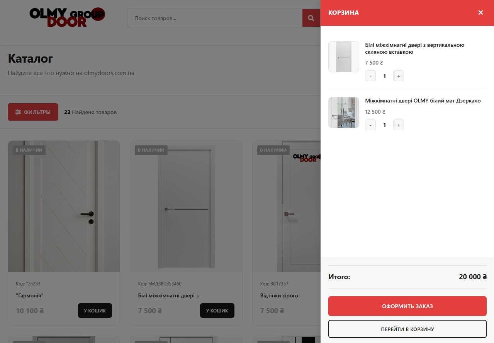The image size is (494, 343).
Task: Close the Корзина cart panel
Action: click(x=480, y=12)
